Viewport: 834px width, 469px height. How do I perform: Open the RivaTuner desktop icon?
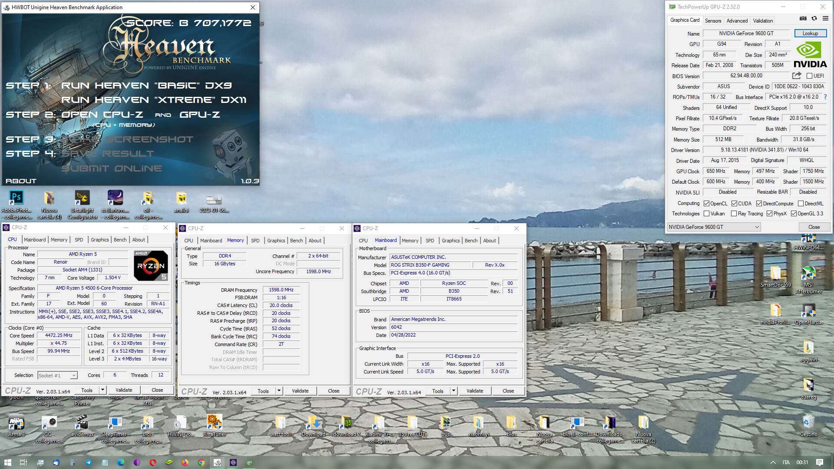coord(215,426)
